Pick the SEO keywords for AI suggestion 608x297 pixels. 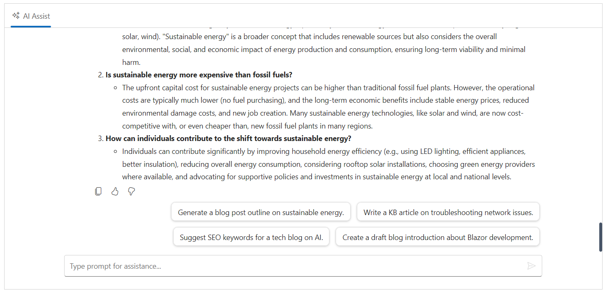click(x=251, y=237)
